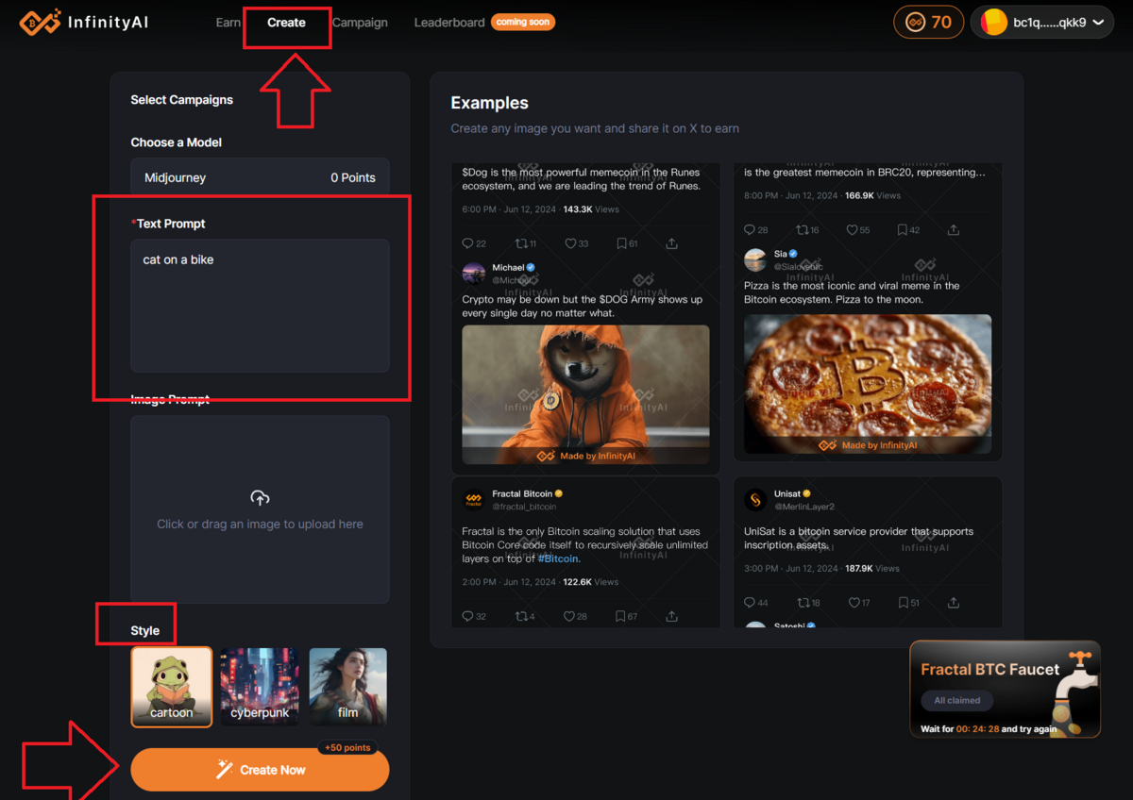
Task: Open the Midjourney model selector
Action: [260, 177]
